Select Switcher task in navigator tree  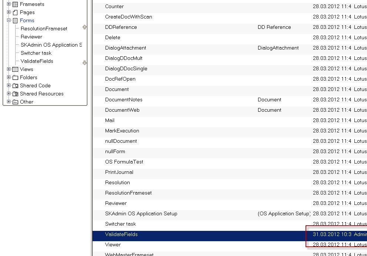[36, 53]
